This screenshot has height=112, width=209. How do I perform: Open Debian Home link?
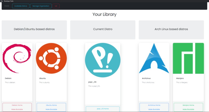coord(17,105)
